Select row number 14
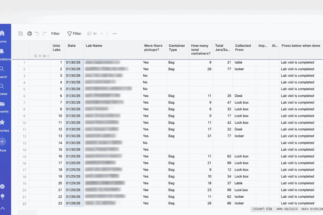Viewport: 323px width, 215px height. (x=24, y=150)
